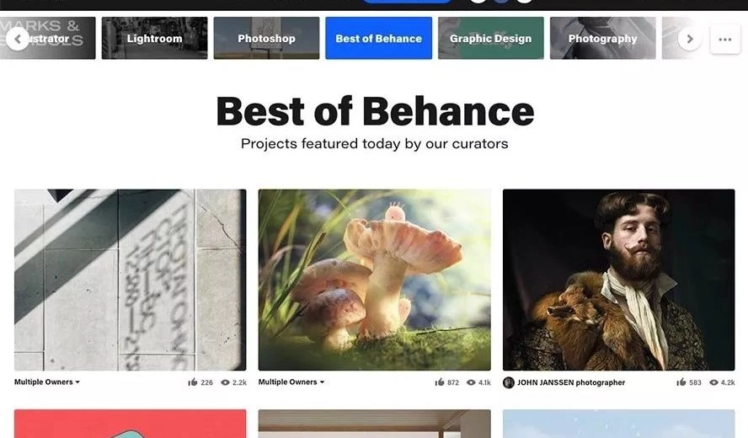Select the Best of Behance tab
The image size is (748, 438).
pos(378,39)
